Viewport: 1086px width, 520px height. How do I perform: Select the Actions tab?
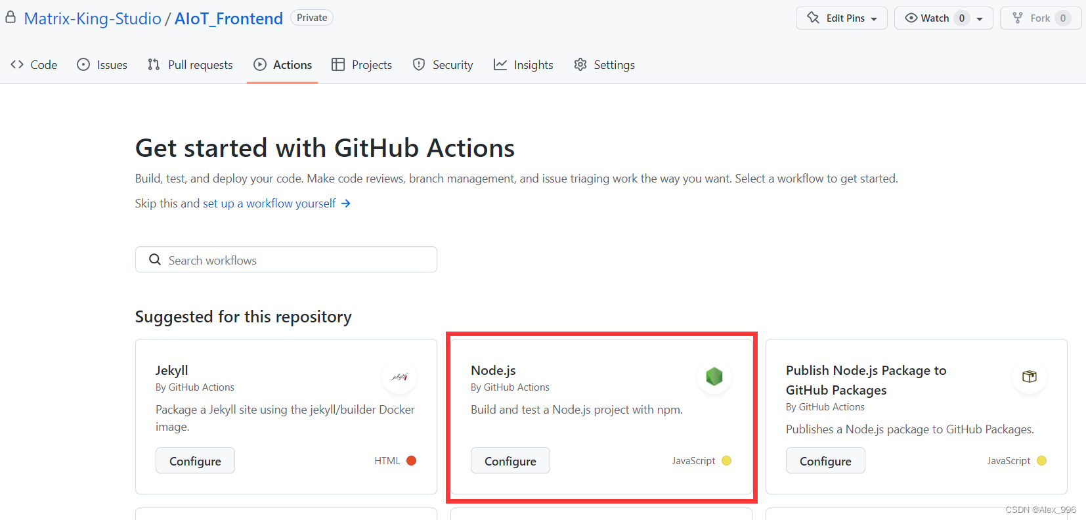283,64
